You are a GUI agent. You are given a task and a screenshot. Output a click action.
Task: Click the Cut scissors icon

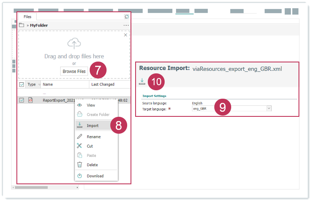coord(79,146)
